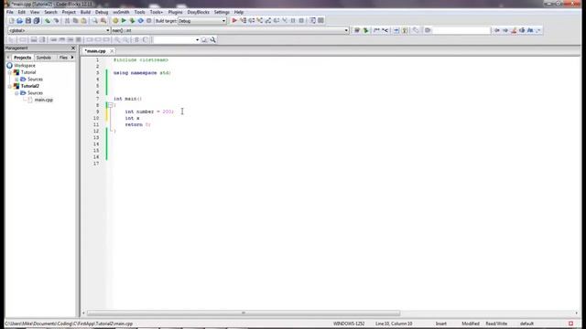Screen dimensions: 586x329
Task: Switch to the Files tab
Action: [63, 58]
